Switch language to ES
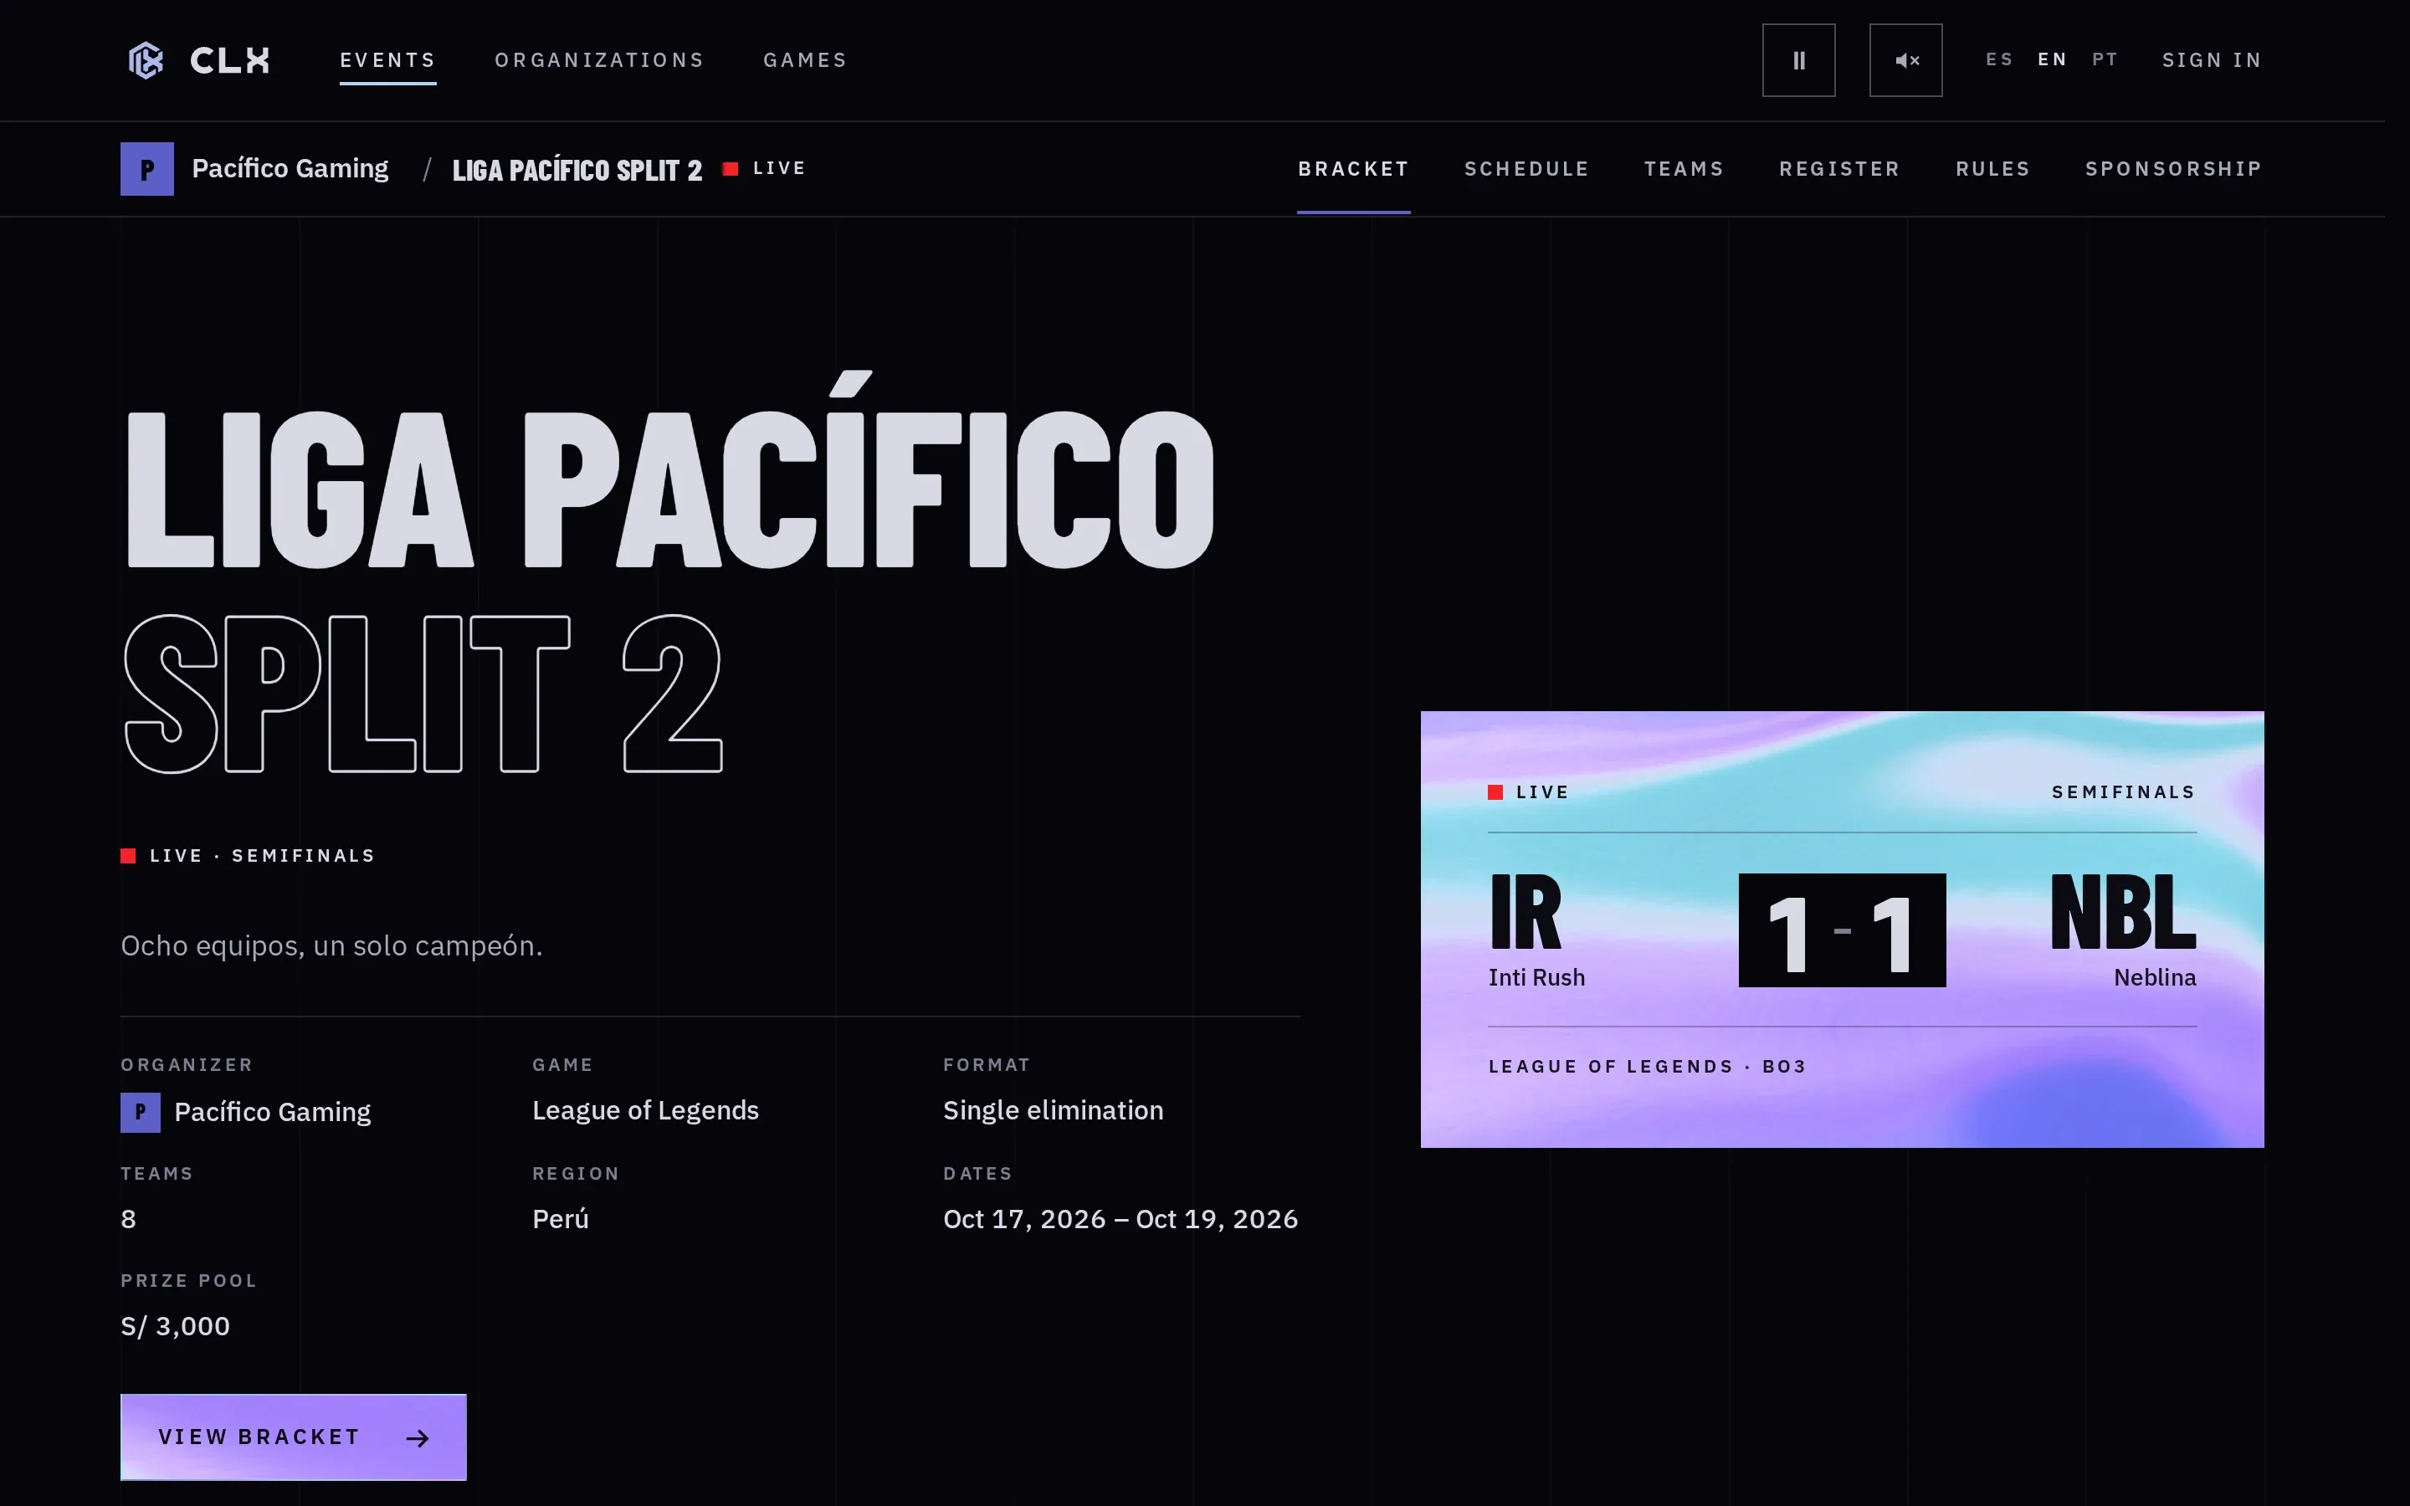Screen dimensions: 2410x1506 click(x=1998, y=59)
